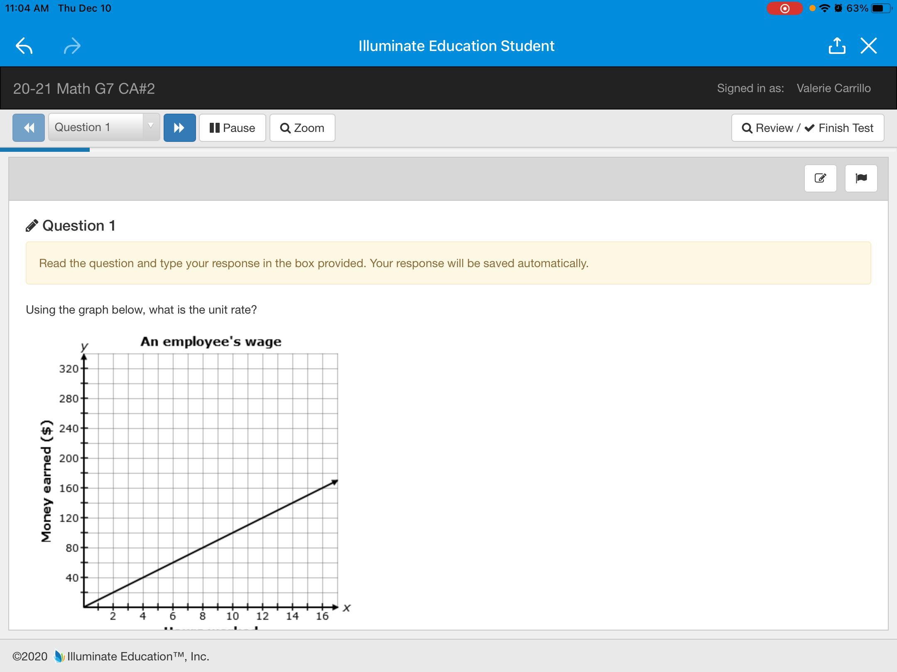The height and width of the screenshot is (672, 897).
Task: Click the Illuminate Education footer logo
Action: pyautogui.click(x=59, y=656)
